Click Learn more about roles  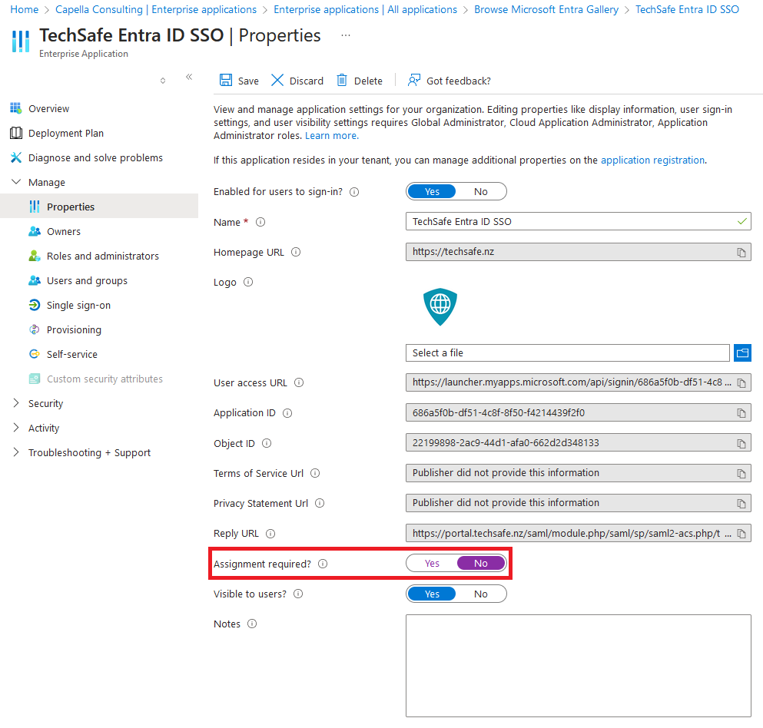[x=330, y=135]
